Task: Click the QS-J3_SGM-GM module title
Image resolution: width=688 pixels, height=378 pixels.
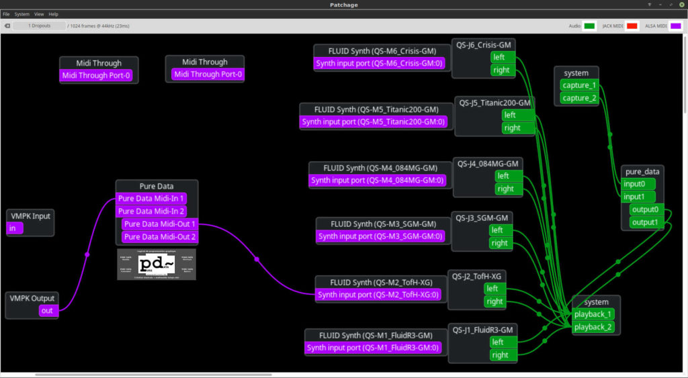Action: click(x=481, y=218)
